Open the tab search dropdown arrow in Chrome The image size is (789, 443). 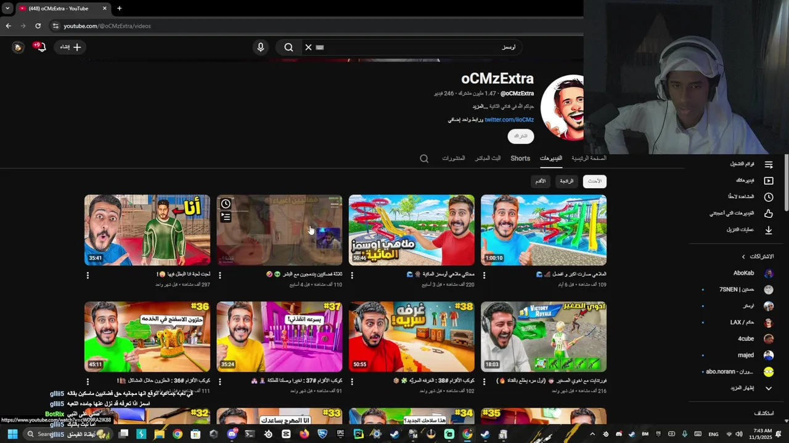tap(7, 9)
